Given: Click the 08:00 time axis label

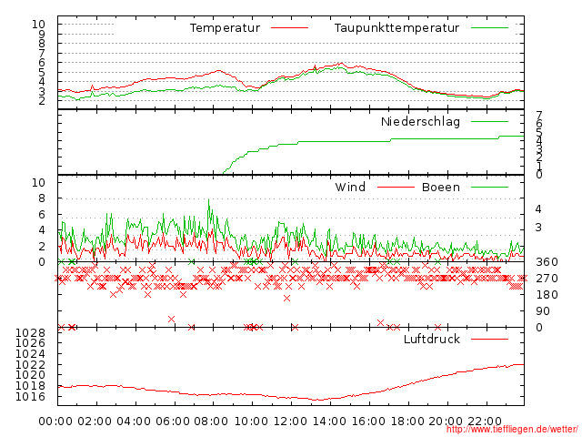Looking at the screenshot, I should tap(211, 422).
